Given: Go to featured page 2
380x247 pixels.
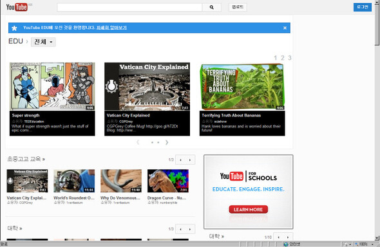Looking at the screenshot, I should coord(283,58).
